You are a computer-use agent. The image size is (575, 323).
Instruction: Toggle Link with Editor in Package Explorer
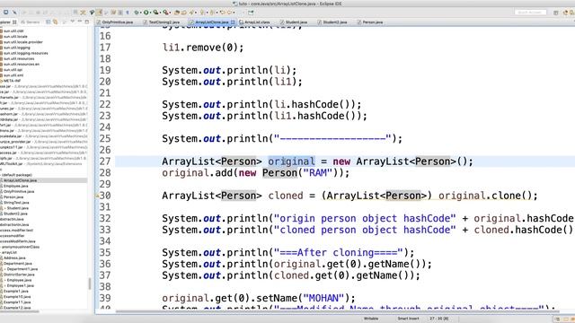click(x=55, y=22)
